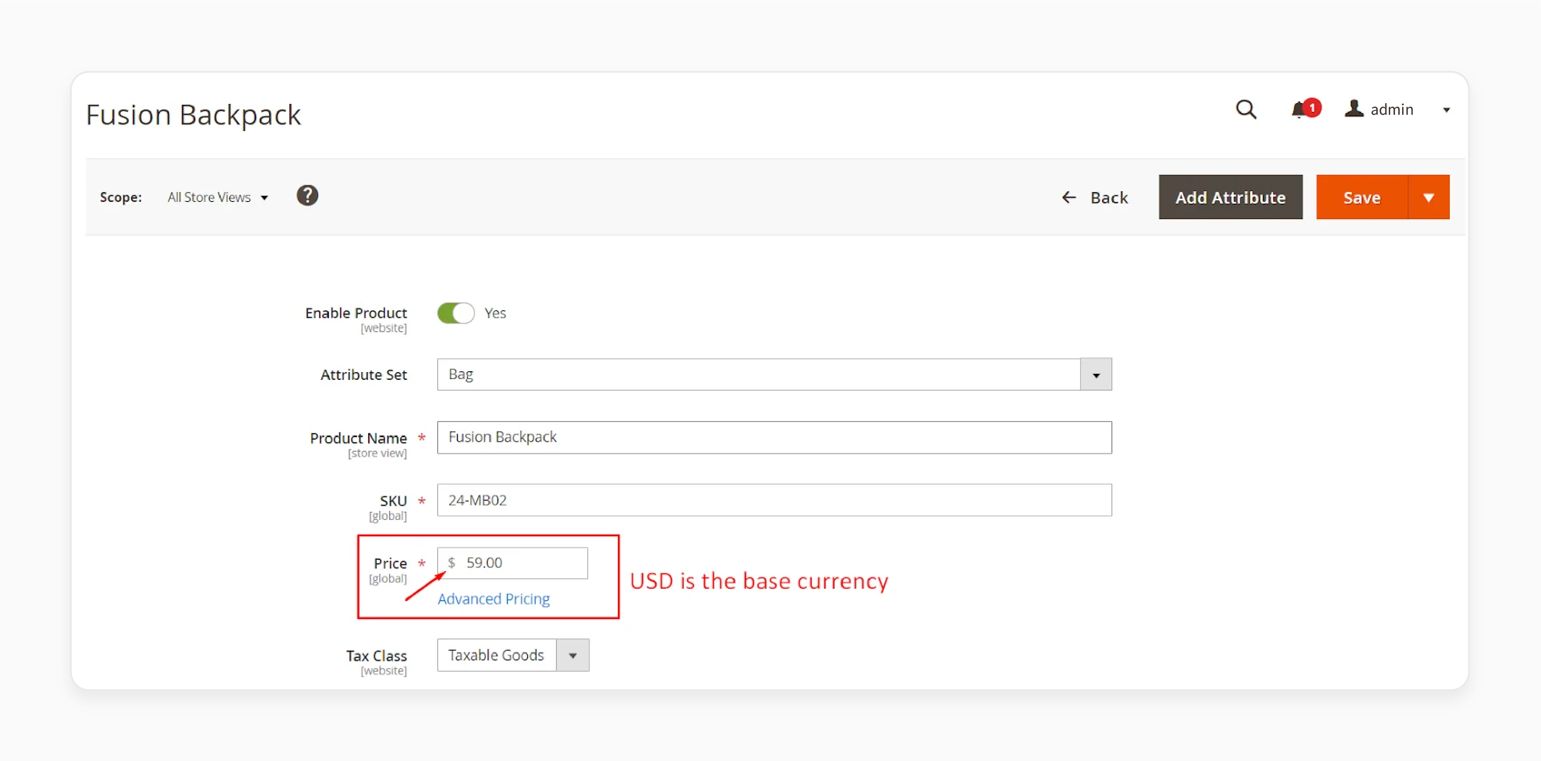This screenshot has width=1541, height=761.
Task: Click the admin username text
Action: 1391,110
